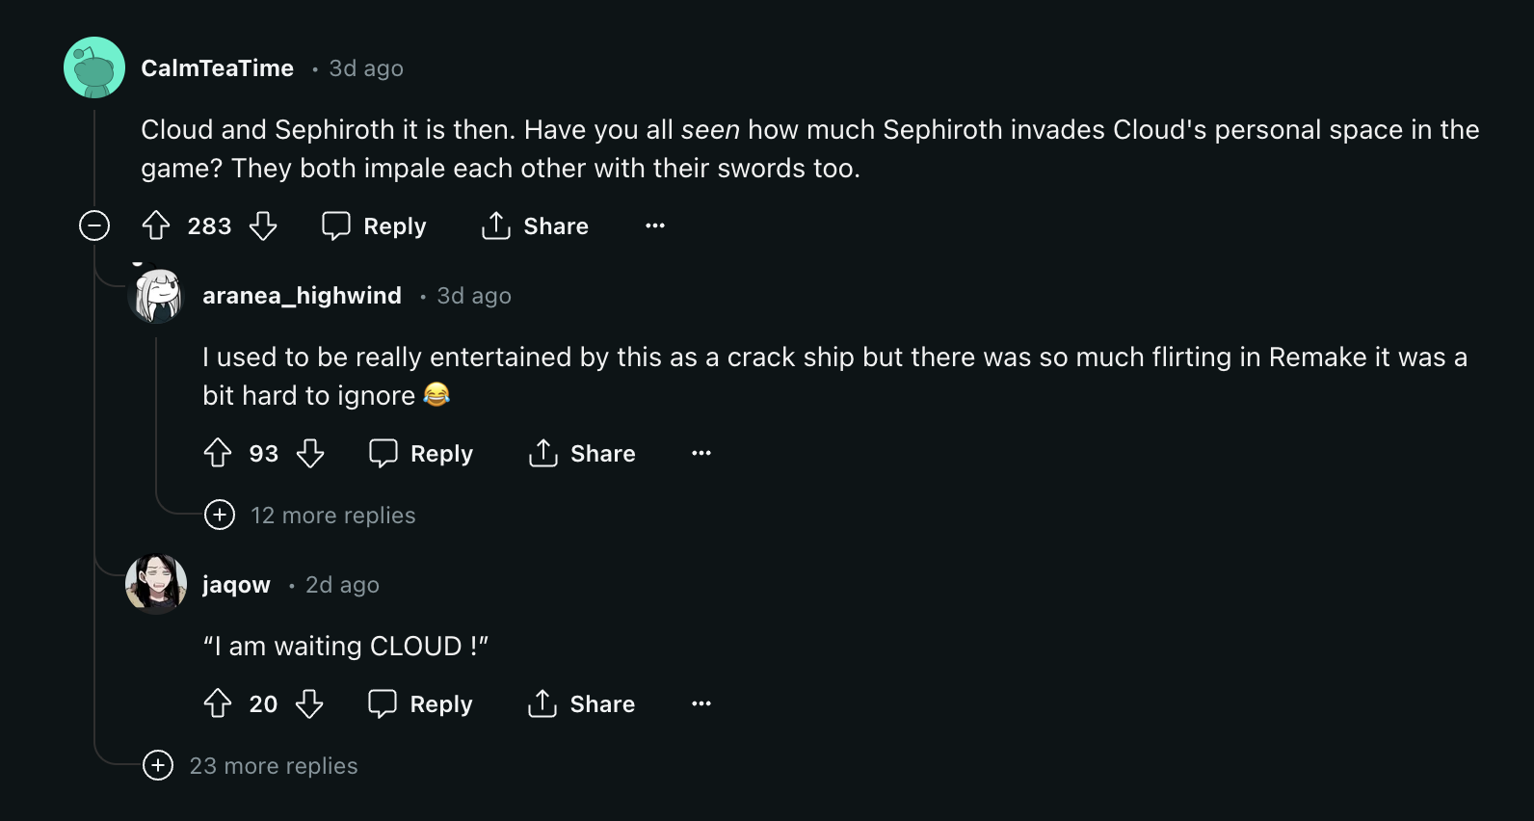Downvote aranea_highwind's reply
Screen dimensions: 1534x821
[310, 454]
